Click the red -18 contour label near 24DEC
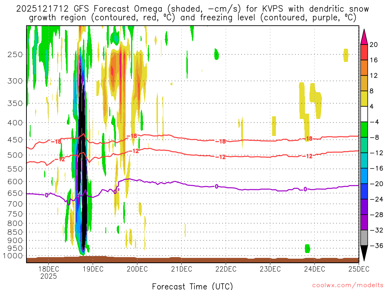The height and width of the screenshot is (290, 387). coord(307,139)
